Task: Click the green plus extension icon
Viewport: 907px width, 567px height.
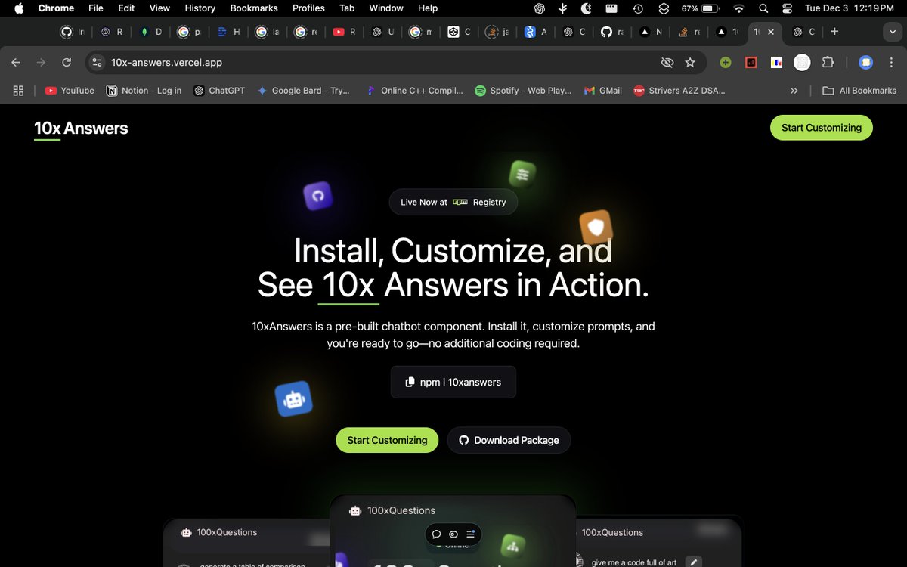Action: click(726, 63)
